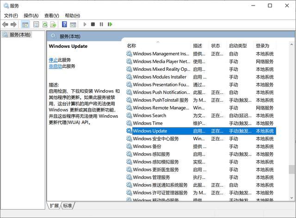The image size is (296, 218).
Task: Click the export list toolbar icon
Action: point(54,24)
